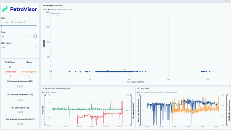Edit the end date input field
The image size is (231, 130).
pyautogui.click(x=19, y=22)
